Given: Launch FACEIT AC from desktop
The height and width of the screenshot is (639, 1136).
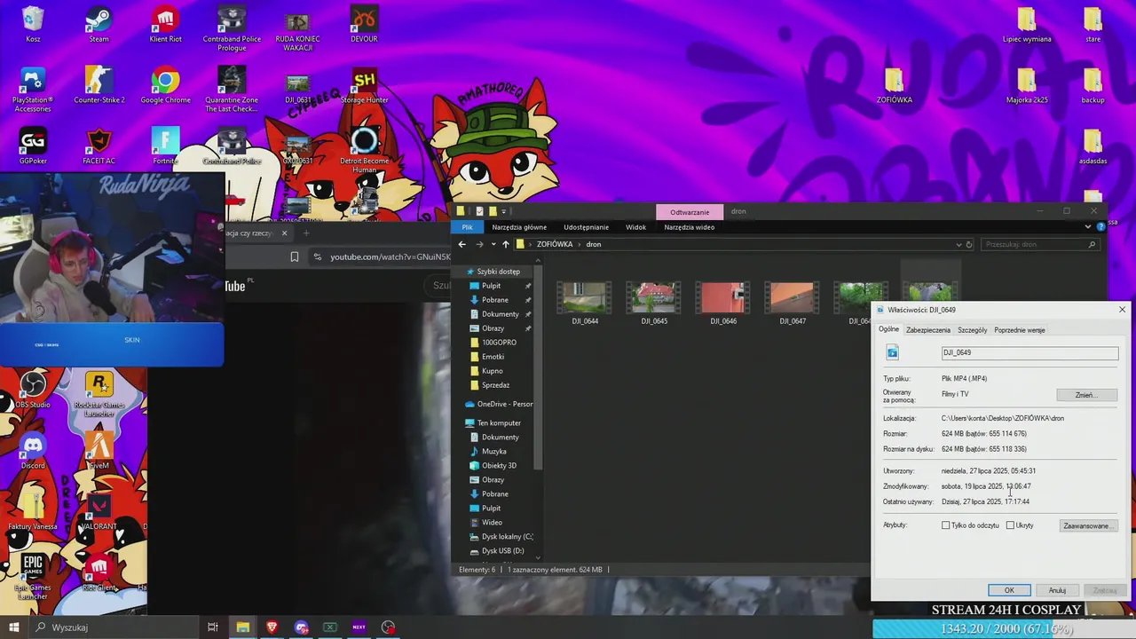Looking at the screenshot, I should [x=99, y=146].
